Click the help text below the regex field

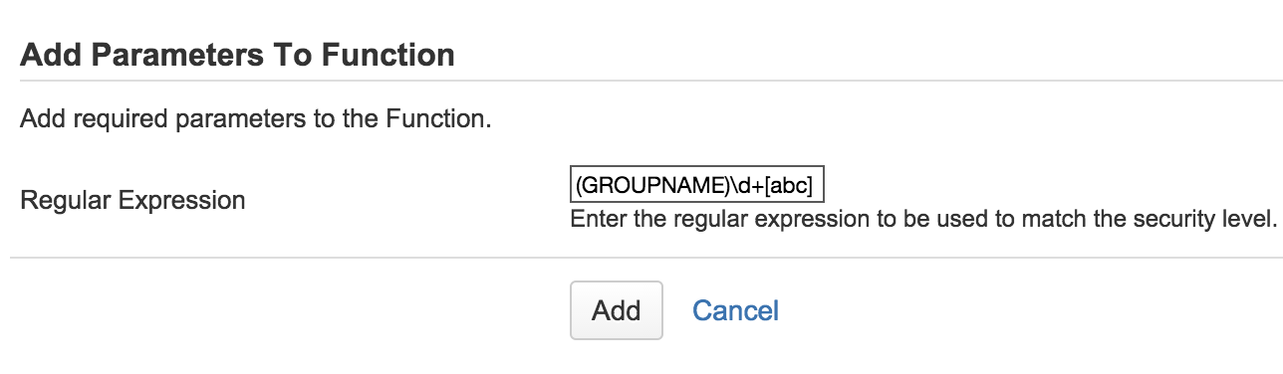[923, 219]
